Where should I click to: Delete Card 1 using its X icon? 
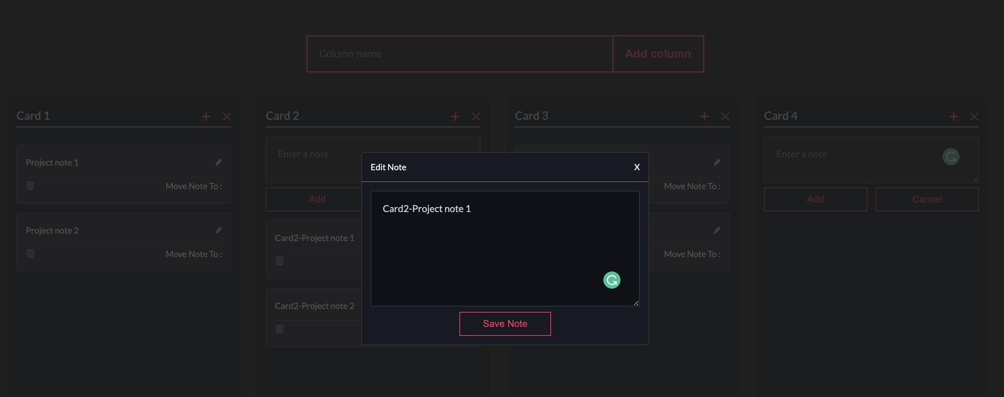(x=227, y=116)
